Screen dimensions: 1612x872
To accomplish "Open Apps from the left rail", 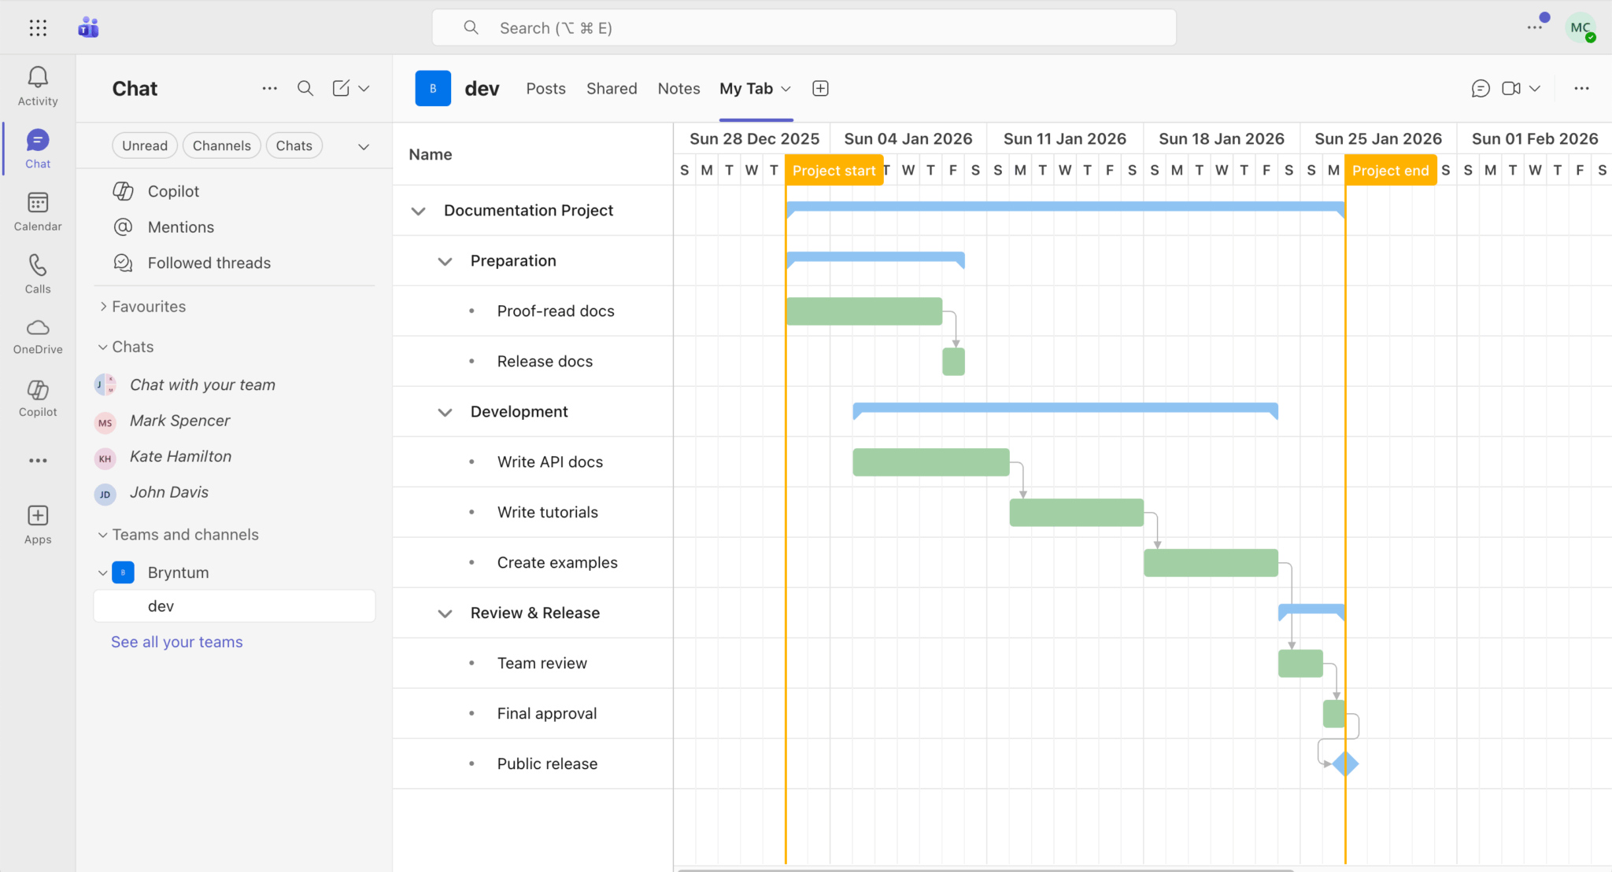I will pyautogui.click(x=38, y=524).
